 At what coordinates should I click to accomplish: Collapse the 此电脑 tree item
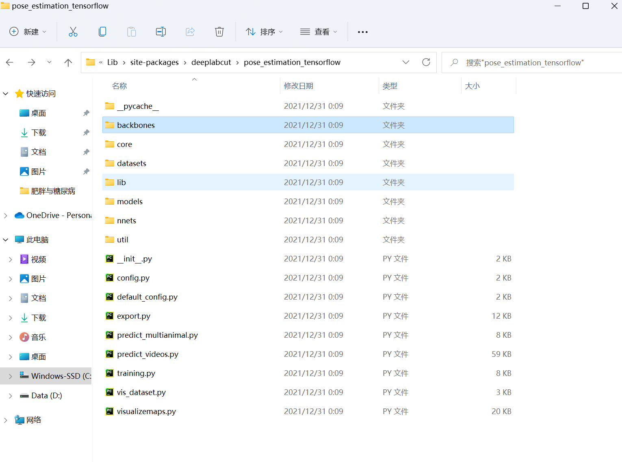click(x=5, y=239)
